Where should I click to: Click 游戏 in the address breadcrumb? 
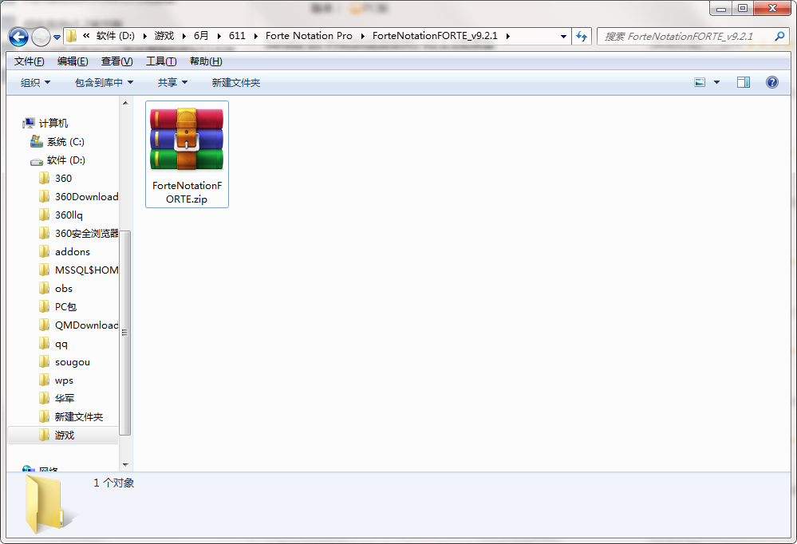164,36
